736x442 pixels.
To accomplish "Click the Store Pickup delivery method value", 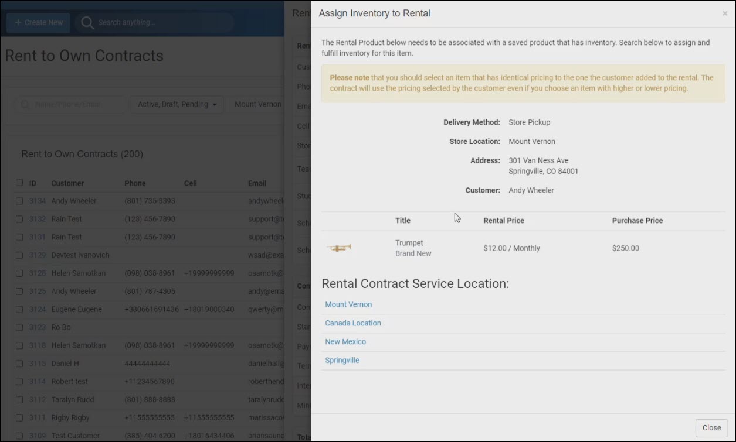I will click(x=530, y=122).
